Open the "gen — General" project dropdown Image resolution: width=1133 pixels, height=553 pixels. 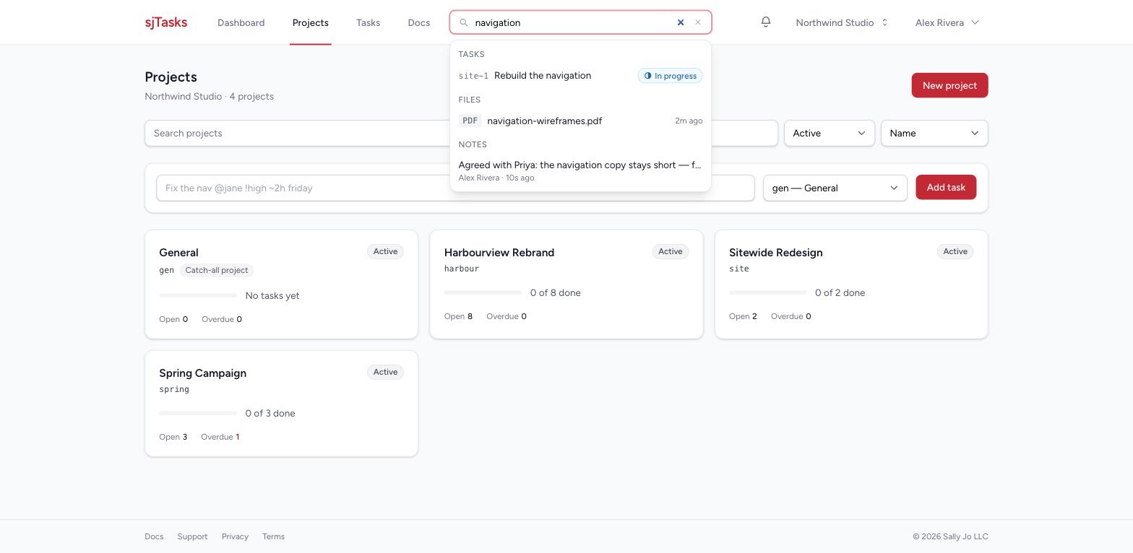pyautogui.click(x=835, y=188)
